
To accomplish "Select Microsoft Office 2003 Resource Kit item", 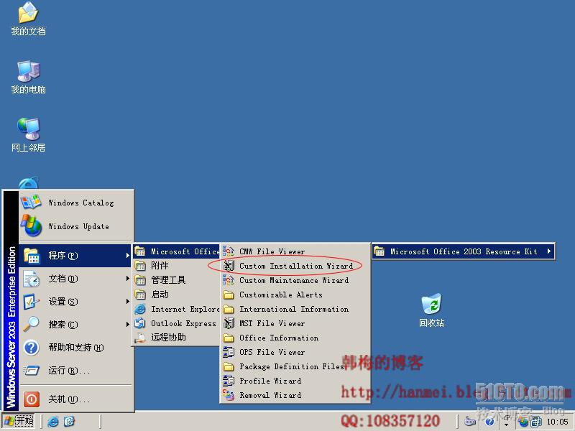I will click(463, 251).
